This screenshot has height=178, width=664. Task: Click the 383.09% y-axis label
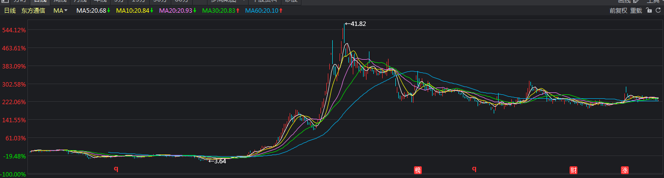tap(14, 67)
